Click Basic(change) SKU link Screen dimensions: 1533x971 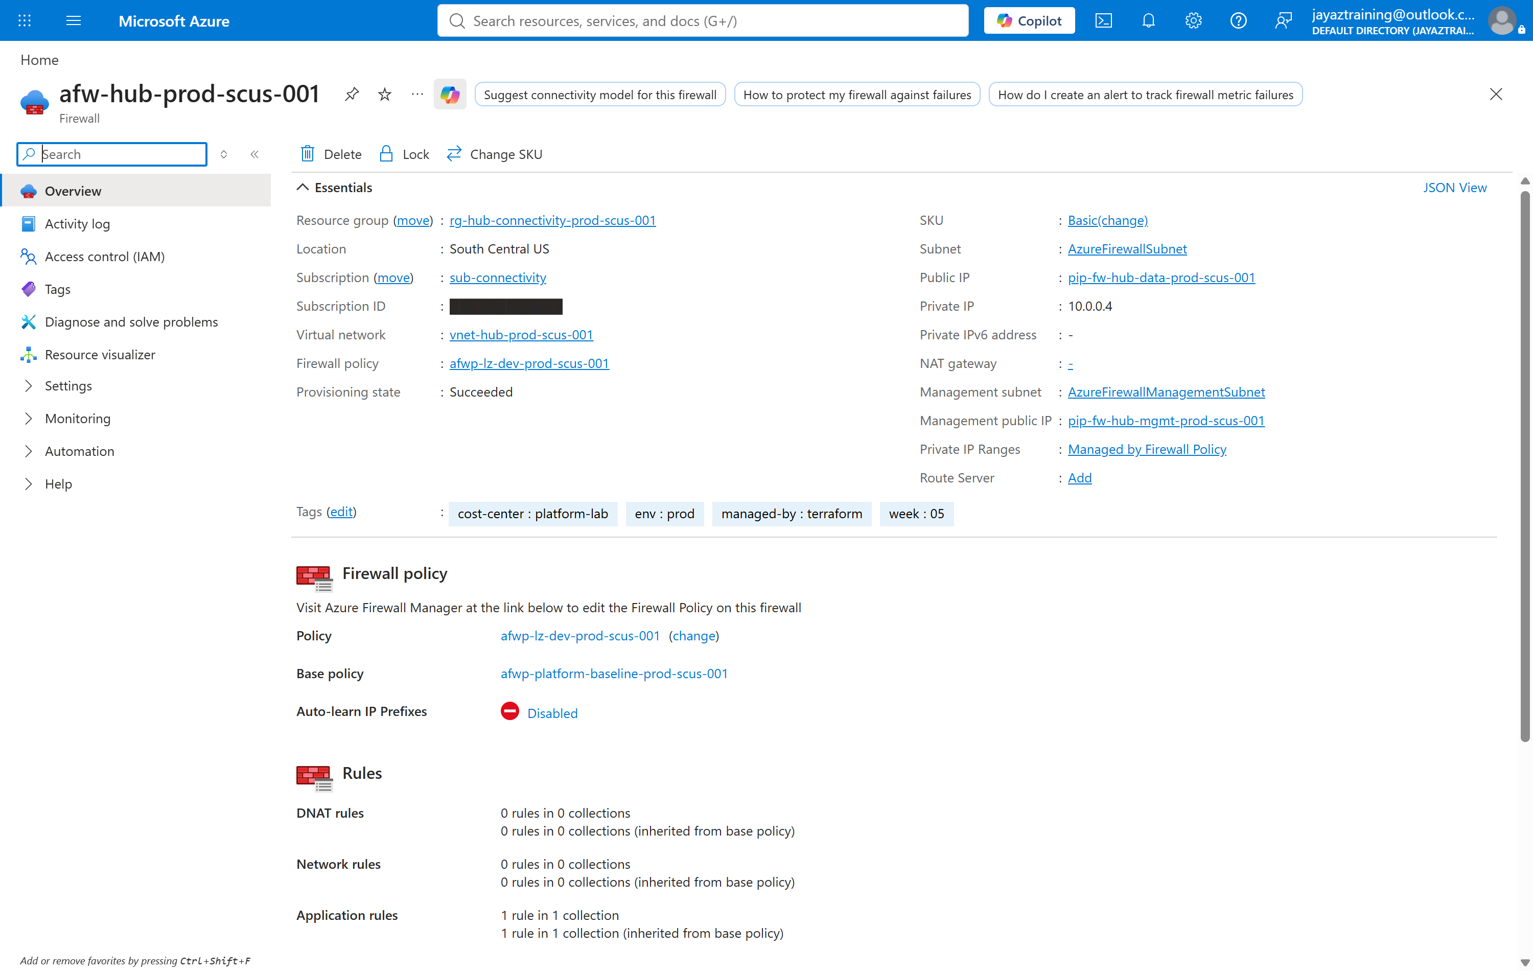point(1108,220)
